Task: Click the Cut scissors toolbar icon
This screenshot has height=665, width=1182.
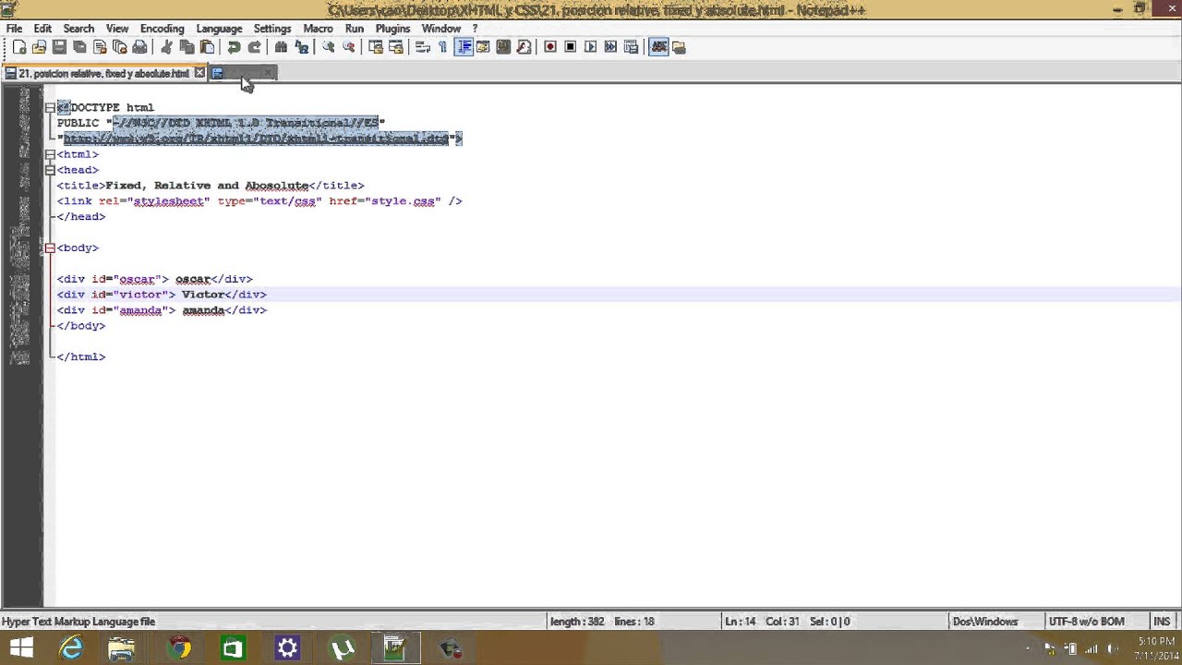Action: coord(166,47)
